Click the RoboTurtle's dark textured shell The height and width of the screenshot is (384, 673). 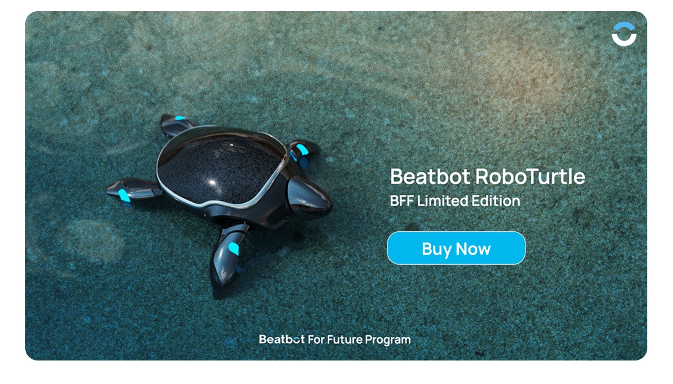tap(219, 170)
